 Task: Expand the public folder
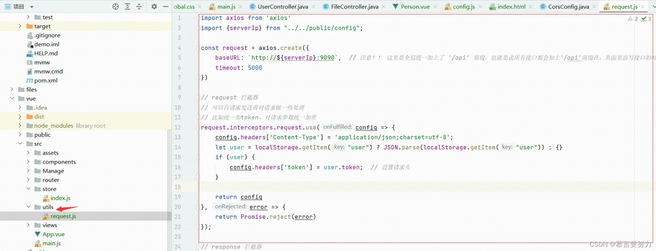click(20, 135)
